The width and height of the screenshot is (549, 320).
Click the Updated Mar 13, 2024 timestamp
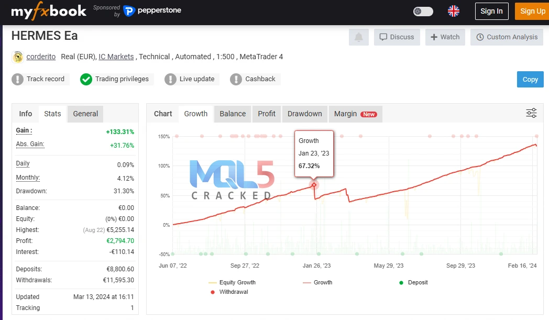[x=104, y=297]
